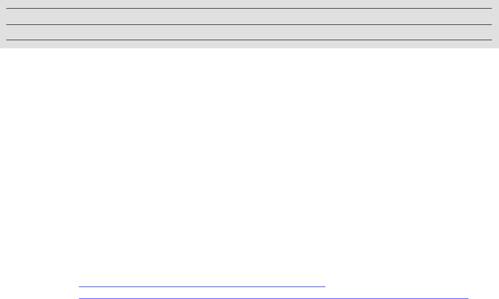Click the topmost black line in the gray header
Screen dimensions: 499x299
[x=249, y=8]
